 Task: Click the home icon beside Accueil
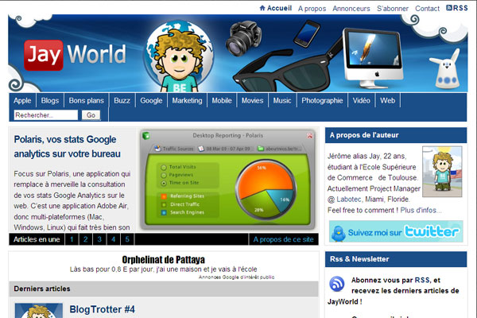coord(262,8)
